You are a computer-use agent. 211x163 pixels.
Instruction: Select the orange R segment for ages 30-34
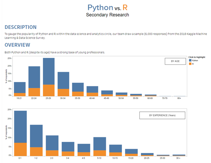tap(63, 93)
